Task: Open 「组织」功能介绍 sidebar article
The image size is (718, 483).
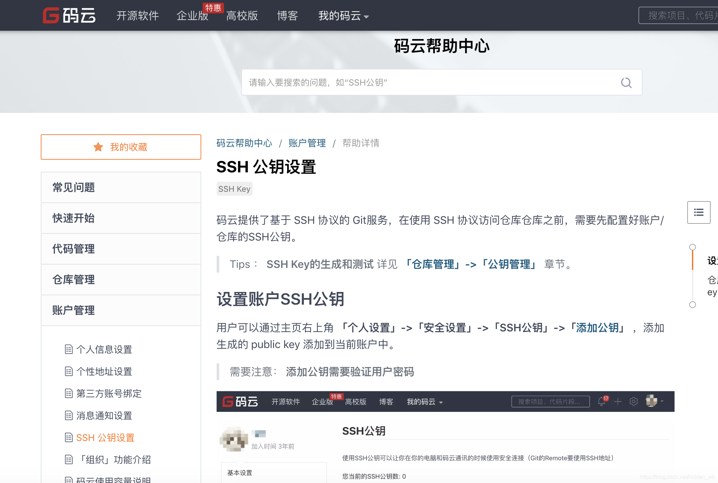Action: pos(114,460)
